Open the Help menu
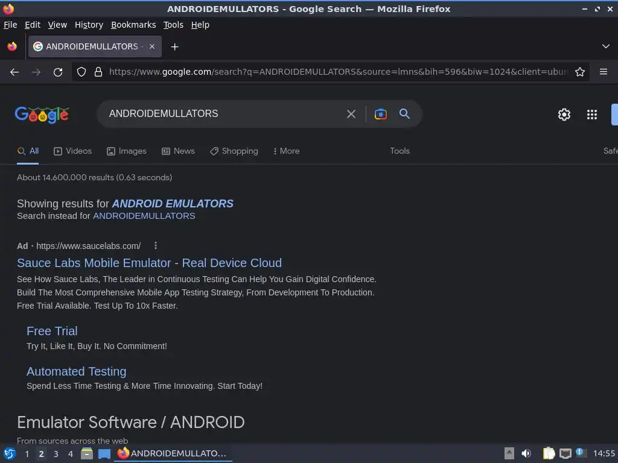The width and height of the screenshot is (618, 463). tap(200, 25)
